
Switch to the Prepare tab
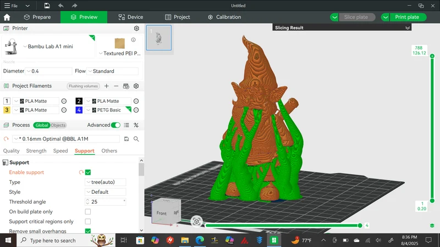(37, 17)
